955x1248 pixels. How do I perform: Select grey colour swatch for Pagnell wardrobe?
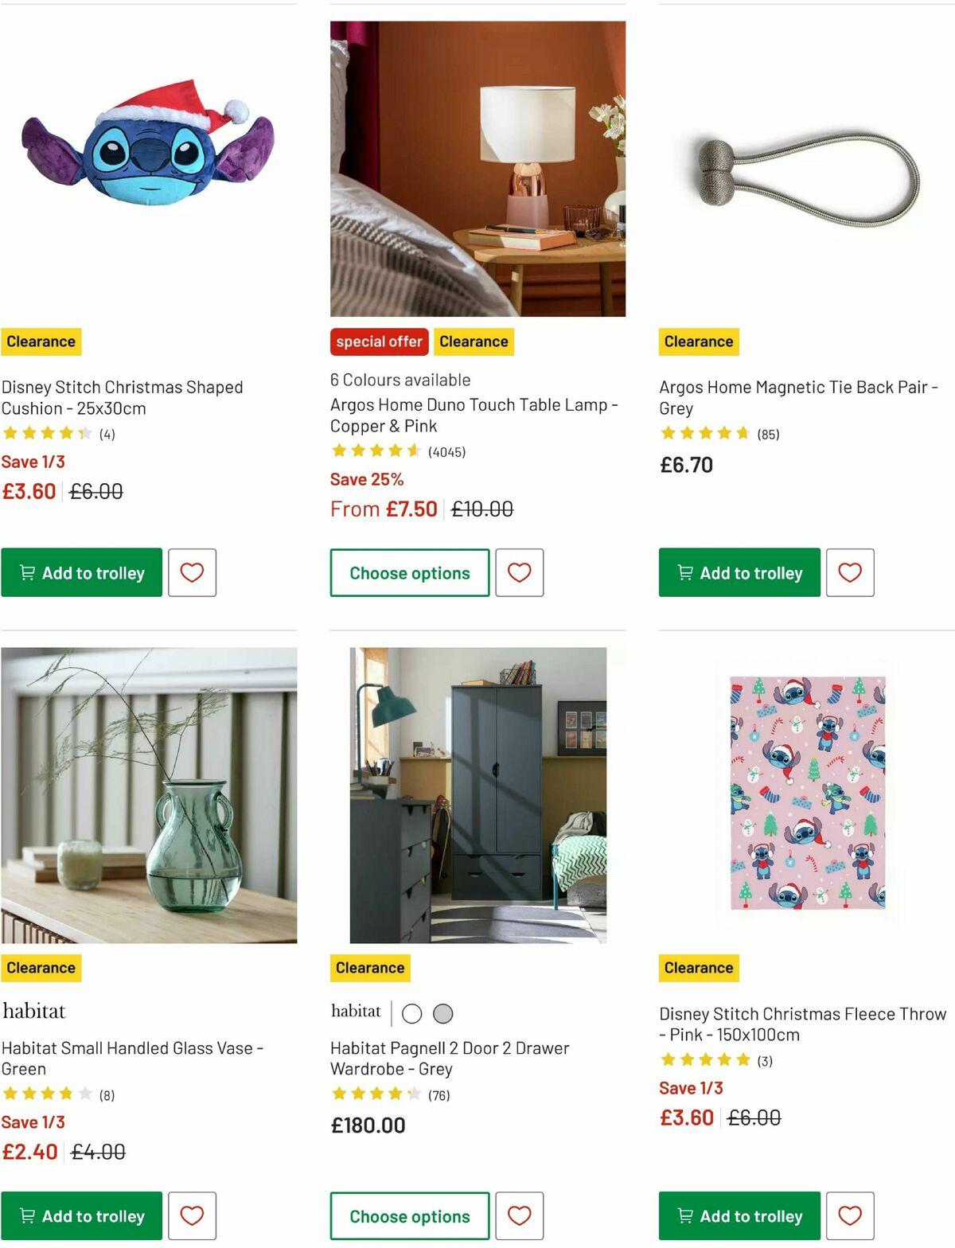pyautogui.click(x=442, y=1013)
